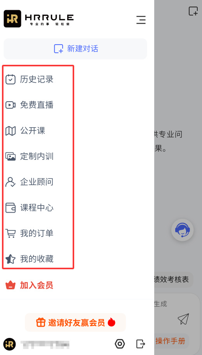Click the HRRULE logo at top

39,19
